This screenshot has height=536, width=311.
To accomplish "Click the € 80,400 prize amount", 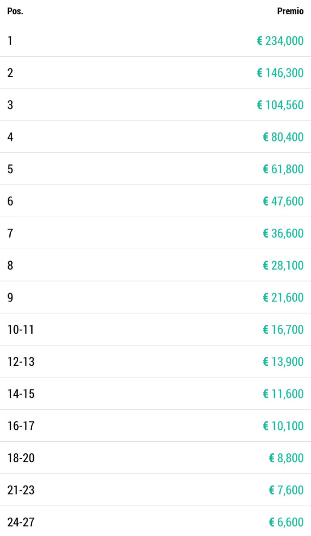I will coord(283,137).
